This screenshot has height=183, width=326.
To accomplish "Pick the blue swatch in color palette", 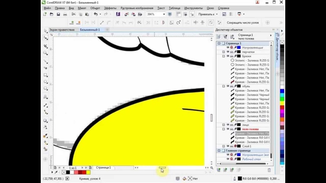I will coord(282,91).
